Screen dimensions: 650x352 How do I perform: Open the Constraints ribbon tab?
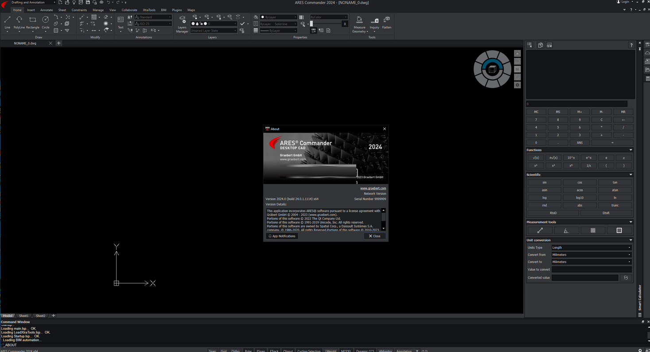pyautogui.click(x=79, y=10)
